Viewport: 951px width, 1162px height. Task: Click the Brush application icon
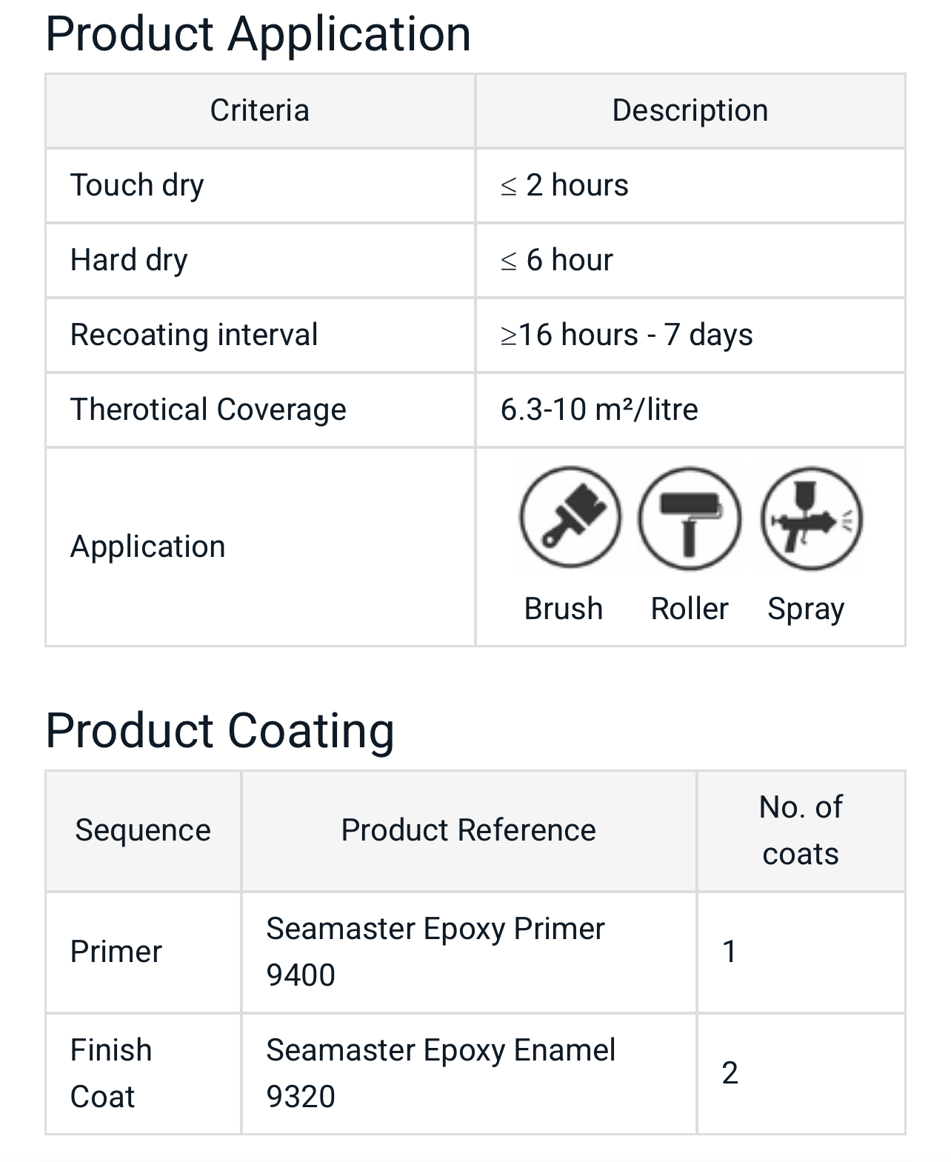coord(570,517)
